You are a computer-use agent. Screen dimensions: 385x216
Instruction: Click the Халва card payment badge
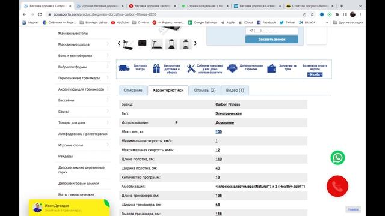(315, 74)
